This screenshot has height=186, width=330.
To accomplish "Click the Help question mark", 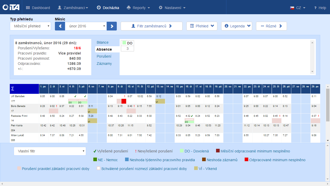I will [315, 8].
